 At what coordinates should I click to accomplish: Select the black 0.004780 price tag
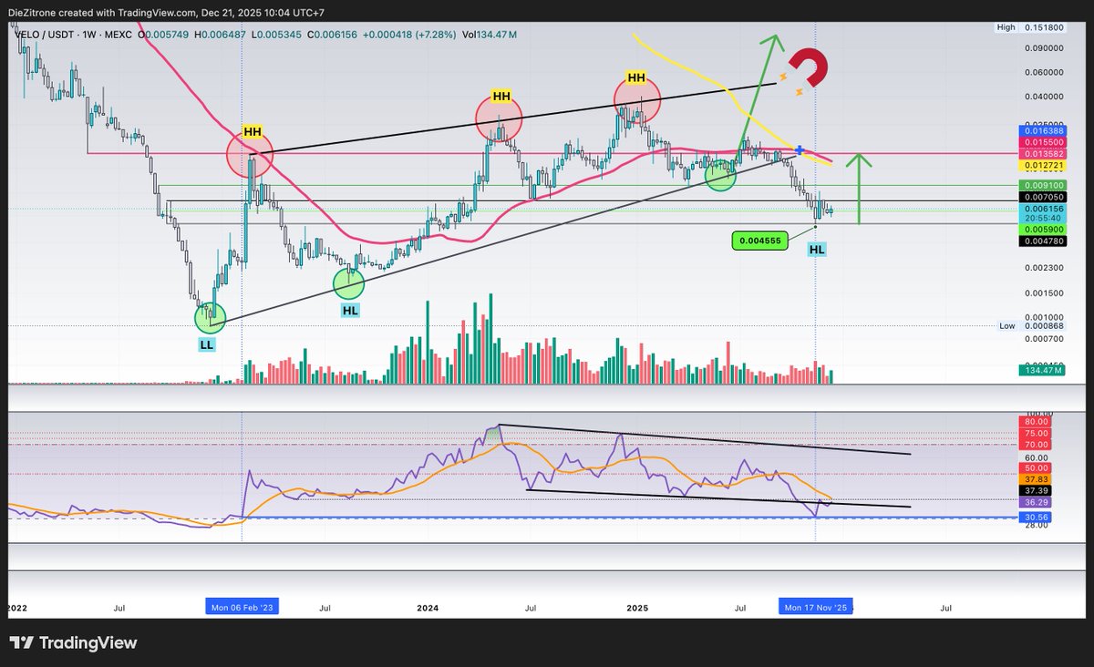[1043, 241]
